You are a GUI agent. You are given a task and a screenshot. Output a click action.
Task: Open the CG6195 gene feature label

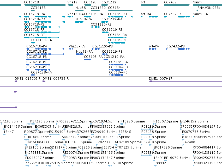pos(90,2)
